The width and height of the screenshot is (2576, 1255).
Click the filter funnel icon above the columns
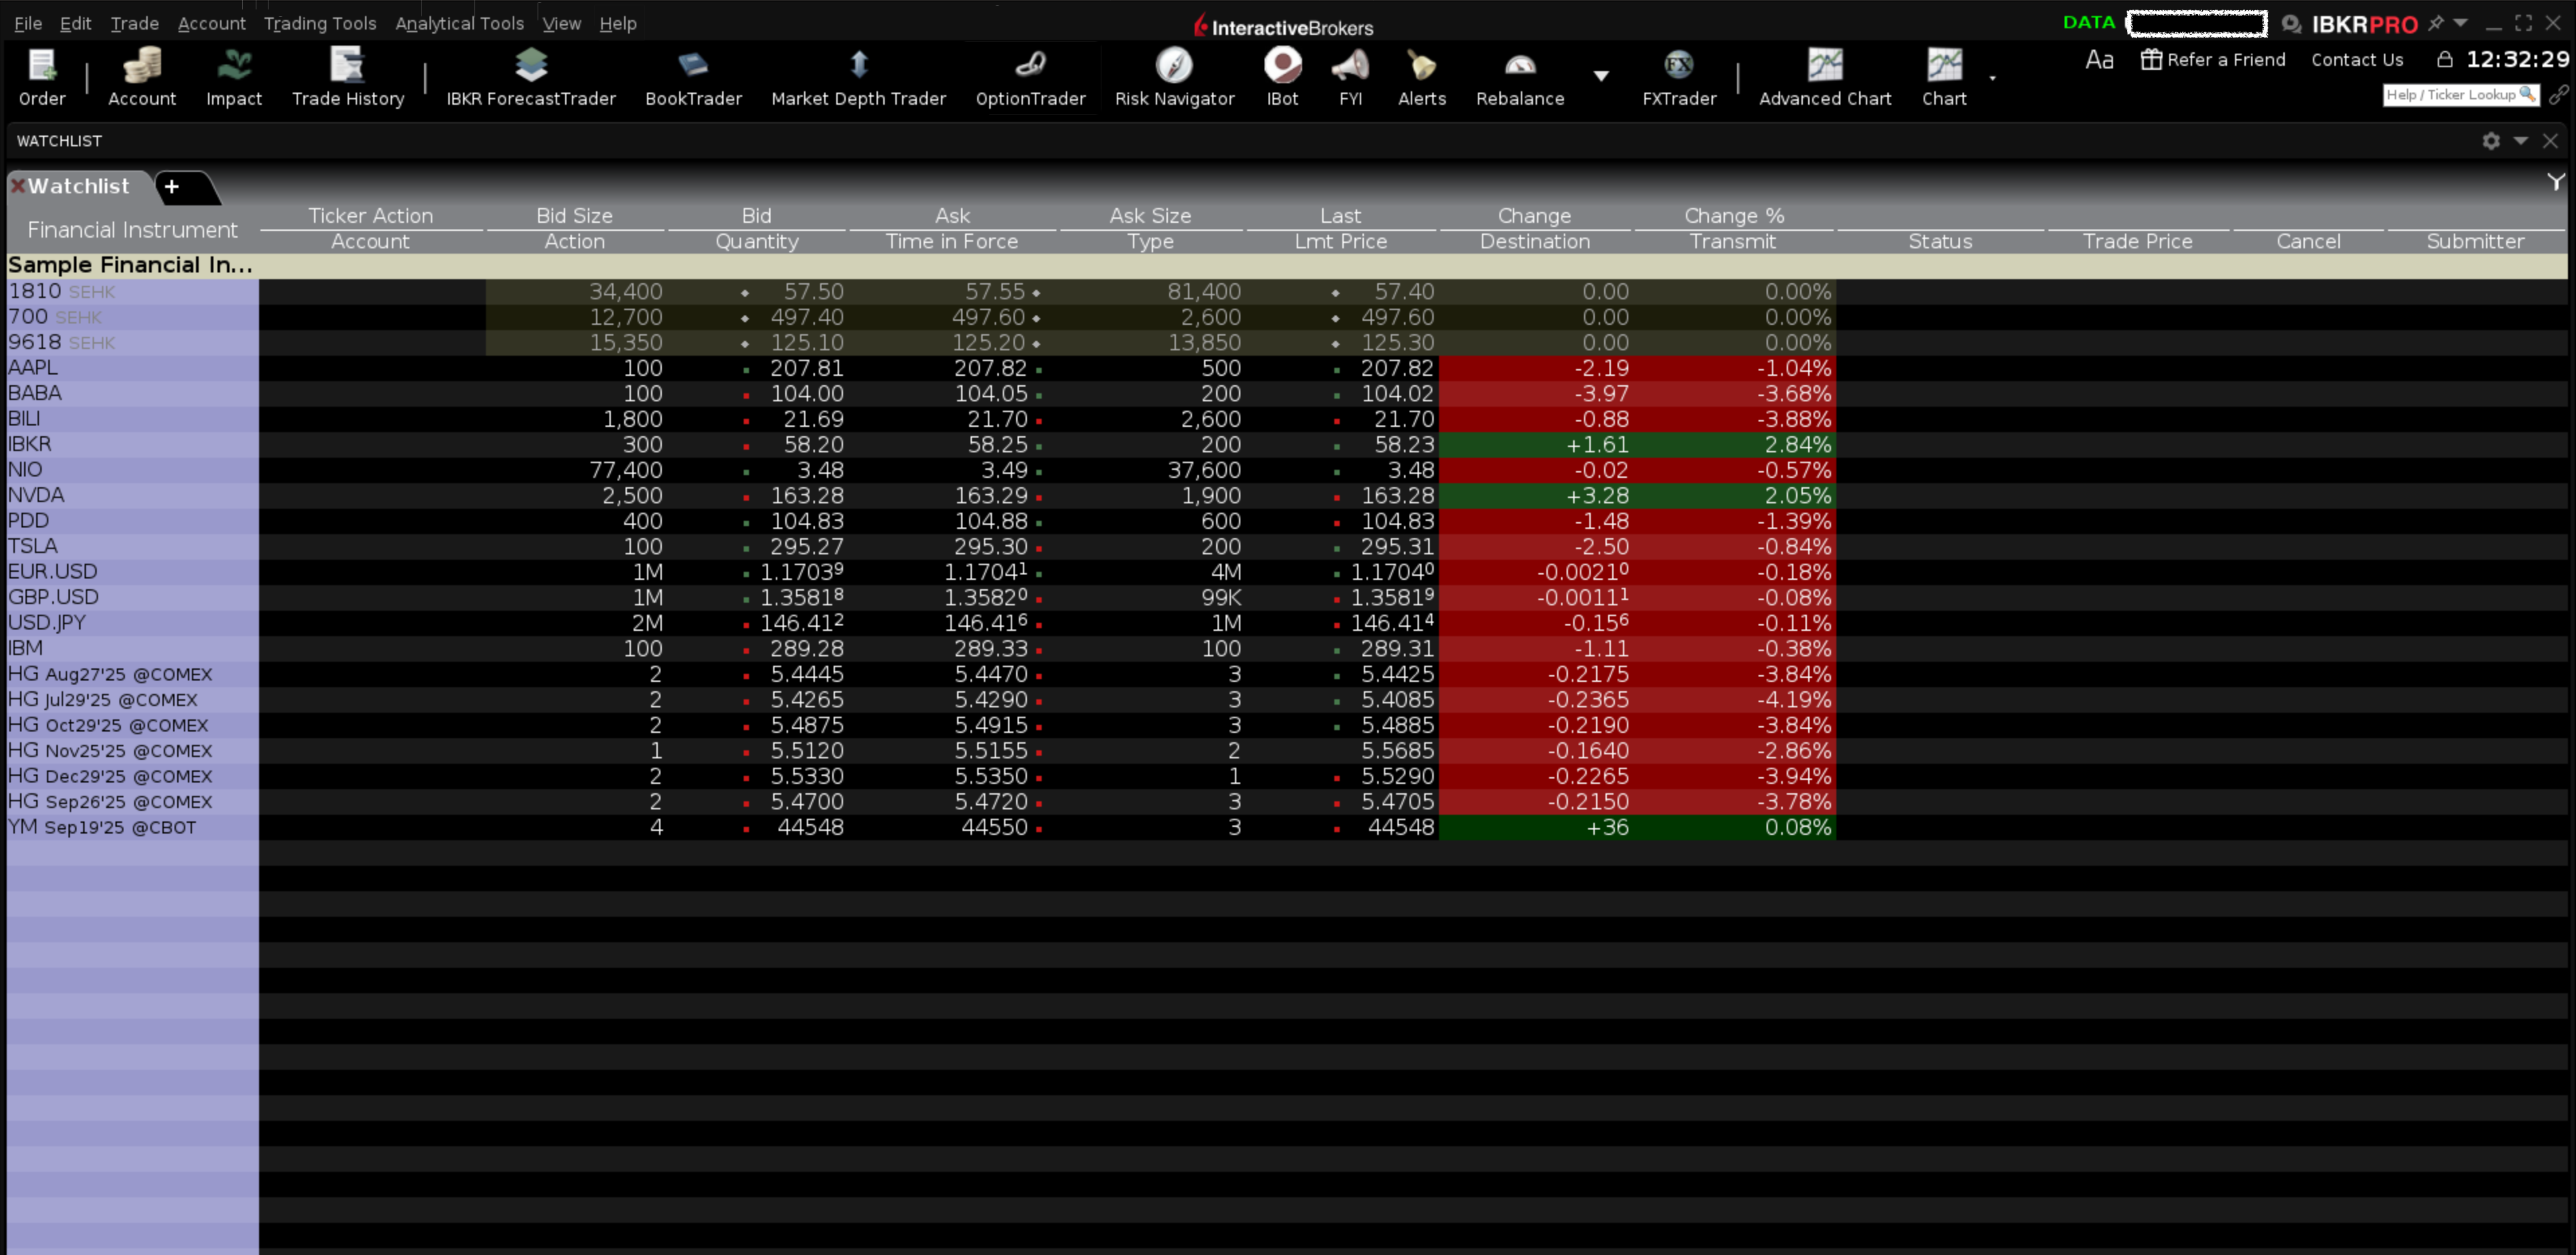tap(2556, 182)
